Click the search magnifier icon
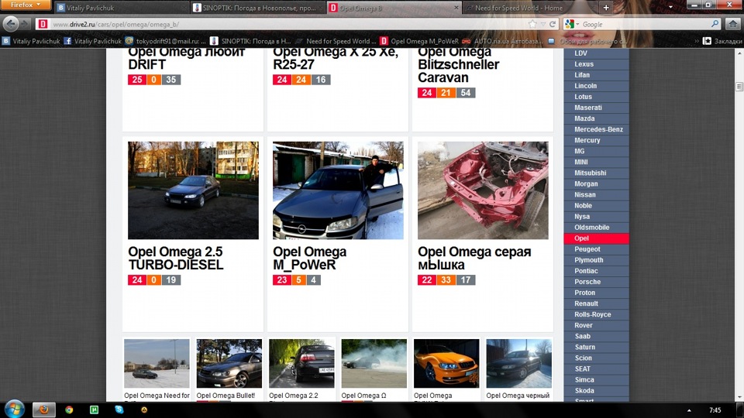 pyautogui.click(x=715, y=24)
